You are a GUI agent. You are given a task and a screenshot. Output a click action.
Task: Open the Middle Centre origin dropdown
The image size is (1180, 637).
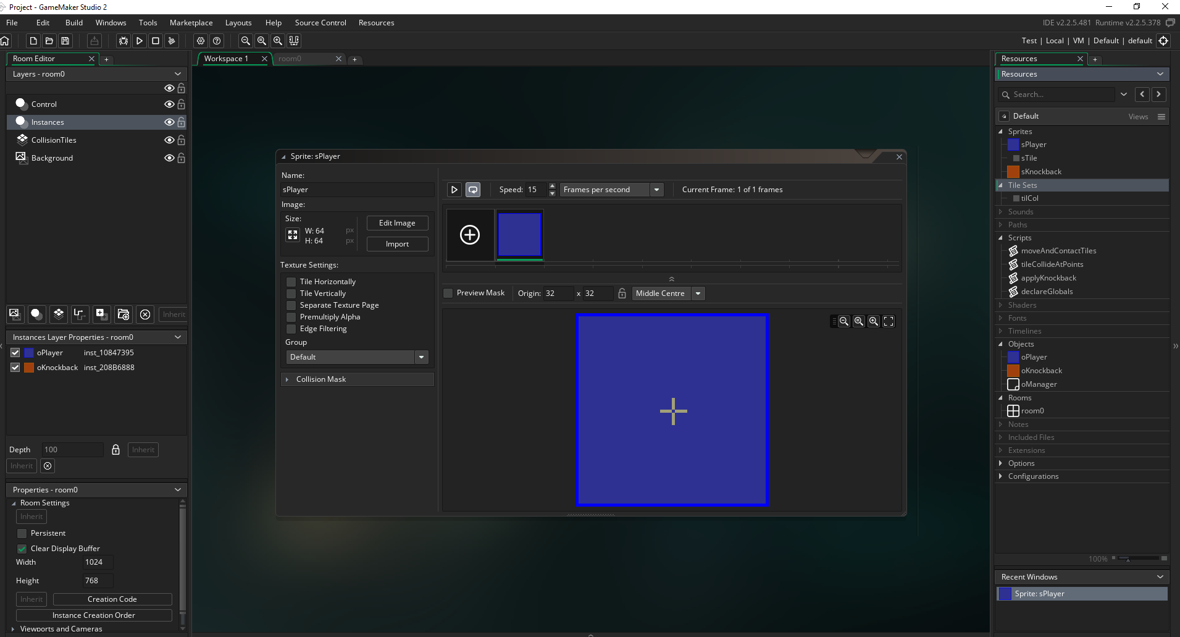[698, 293]
